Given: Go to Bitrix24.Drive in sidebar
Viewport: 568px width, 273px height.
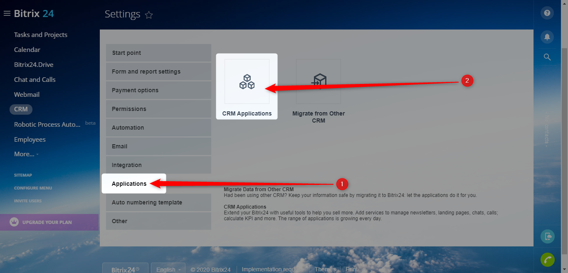Looking at the screenshot, I should (x=34, y=65).
